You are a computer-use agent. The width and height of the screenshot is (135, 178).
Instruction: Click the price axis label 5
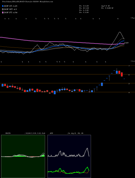129,84
